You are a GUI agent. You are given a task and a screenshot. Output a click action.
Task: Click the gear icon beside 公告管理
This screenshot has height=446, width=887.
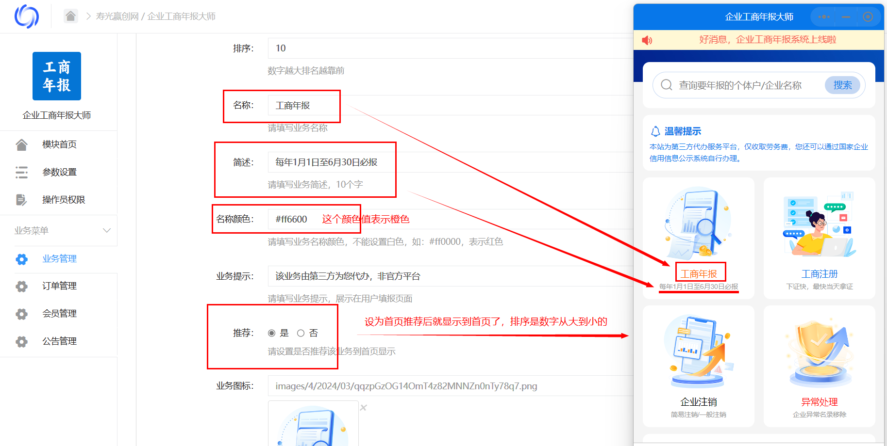21,342
